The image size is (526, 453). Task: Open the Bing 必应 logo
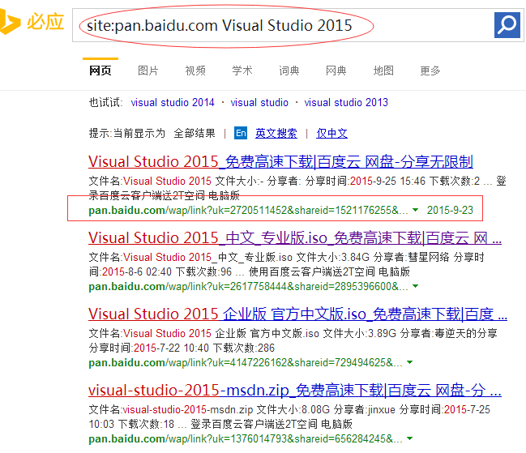[32, 22]
